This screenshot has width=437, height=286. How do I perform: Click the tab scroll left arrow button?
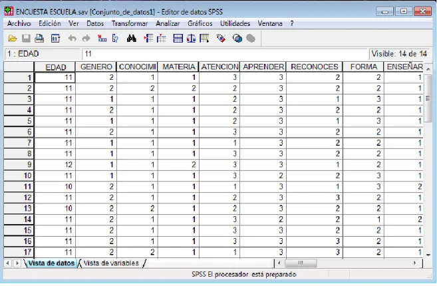(8, 263)
